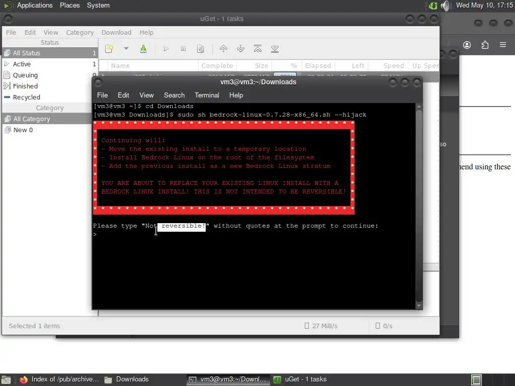Open the Terminal menu in terminal window

pyautogui.click(x=207, y=95)
